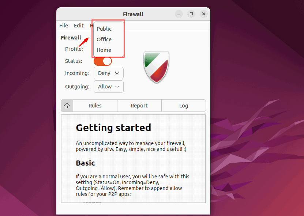Click the Firewall window title bar
The image size is (304, 216).
pyautogui.click(x=133, y=14)
